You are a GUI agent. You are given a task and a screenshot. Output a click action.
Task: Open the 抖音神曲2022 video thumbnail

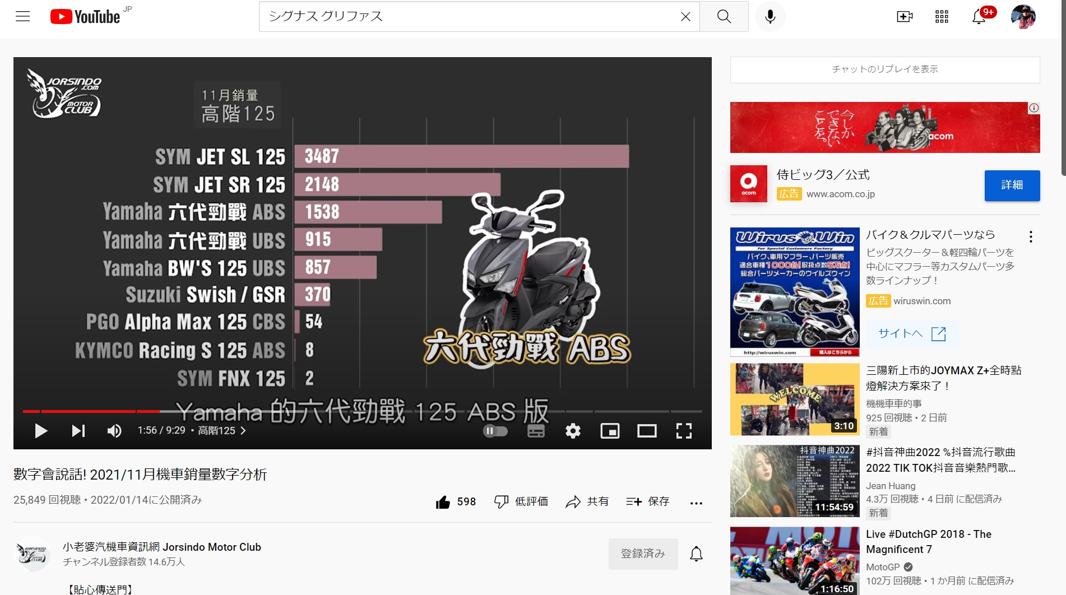(x=795, y=481)
